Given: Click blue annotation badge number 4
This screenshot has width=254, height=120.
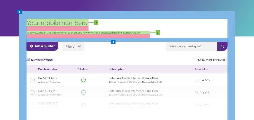Looking at the screenshot, I should (x=113, y=42).
